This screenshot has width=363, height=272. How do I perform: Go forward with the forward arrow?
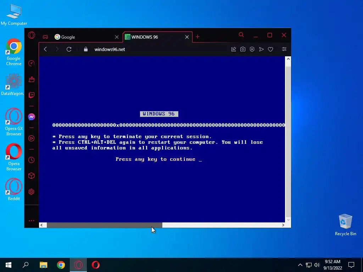click(57, 49)
